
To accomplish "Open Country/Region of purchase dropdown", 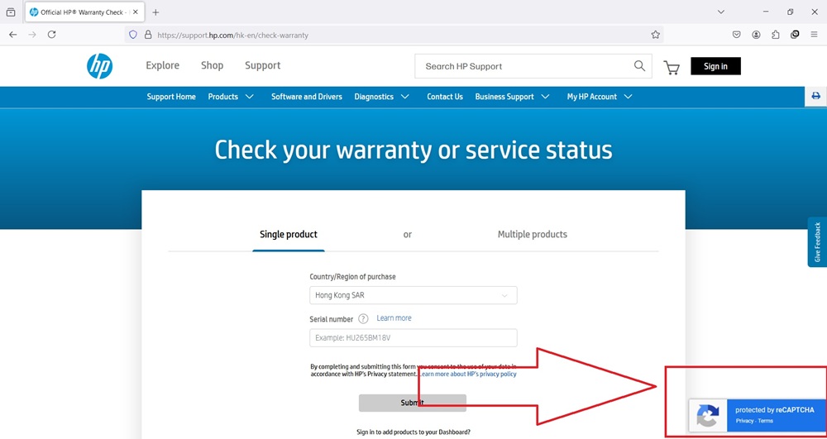I will pos(413,296).
